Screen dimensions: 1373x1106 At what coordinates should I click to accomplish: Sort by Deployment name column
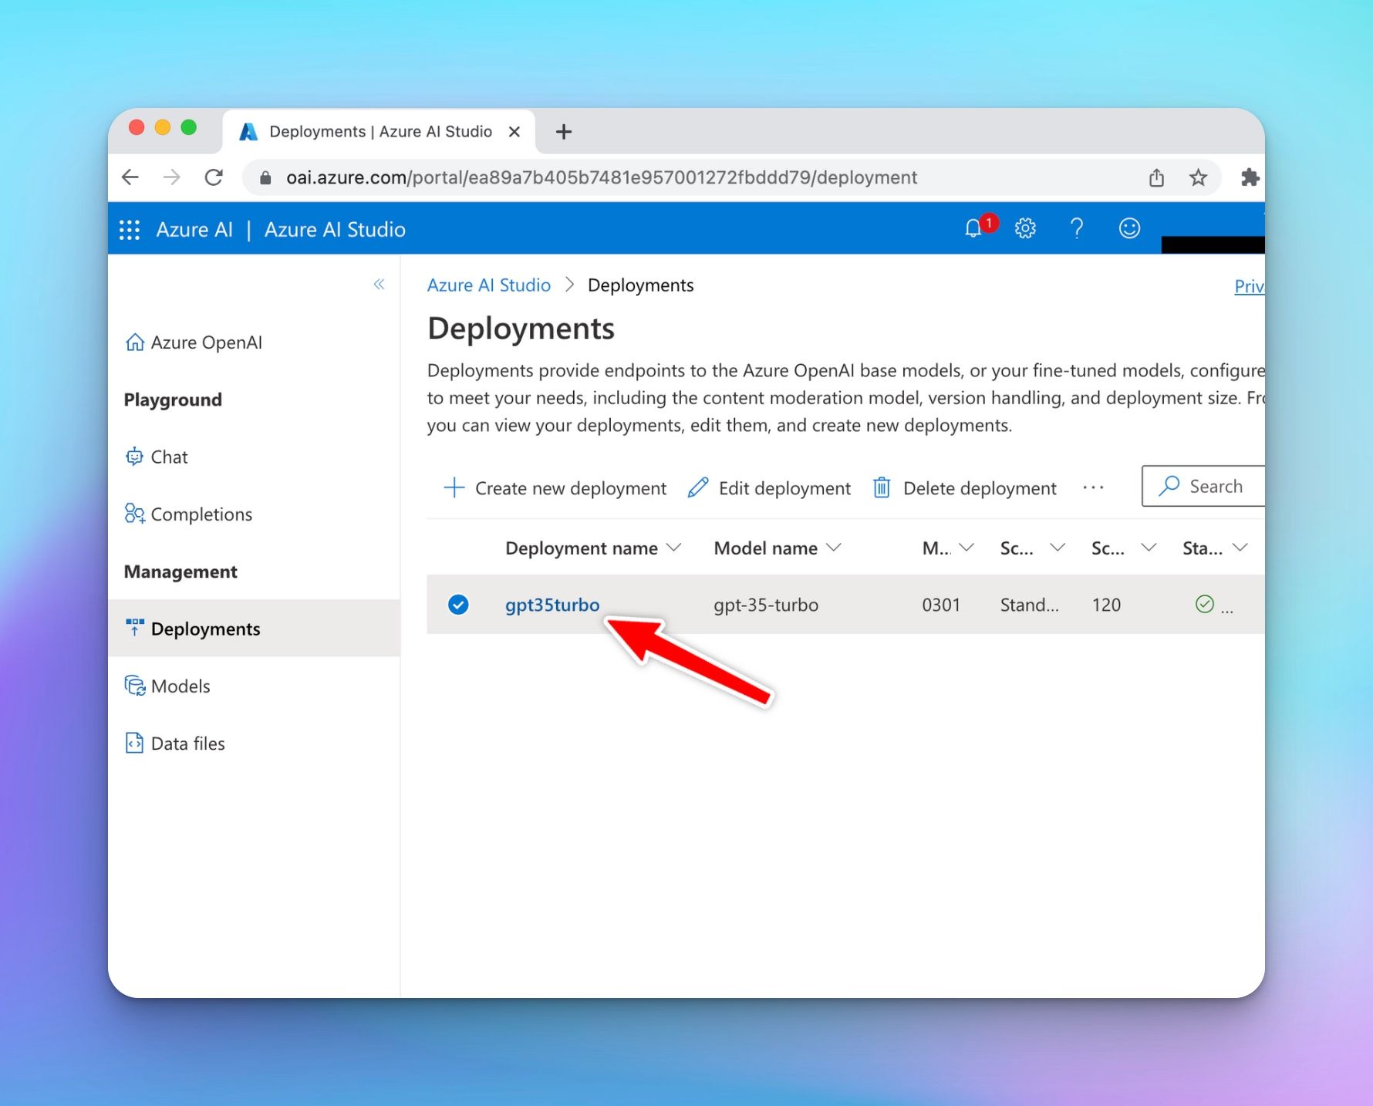point(593,548)
